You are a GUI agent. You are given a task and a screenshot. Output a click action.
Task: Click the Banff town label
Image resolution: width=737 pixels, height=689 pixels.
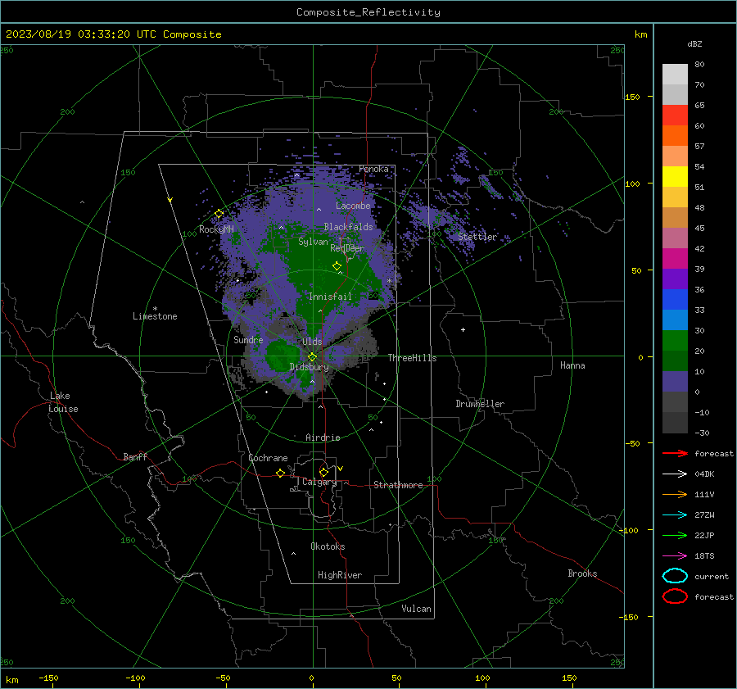(135, 456)
